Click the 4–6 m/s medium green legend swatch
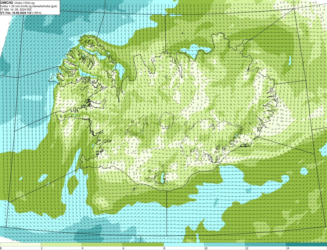 tap(102, 244)
